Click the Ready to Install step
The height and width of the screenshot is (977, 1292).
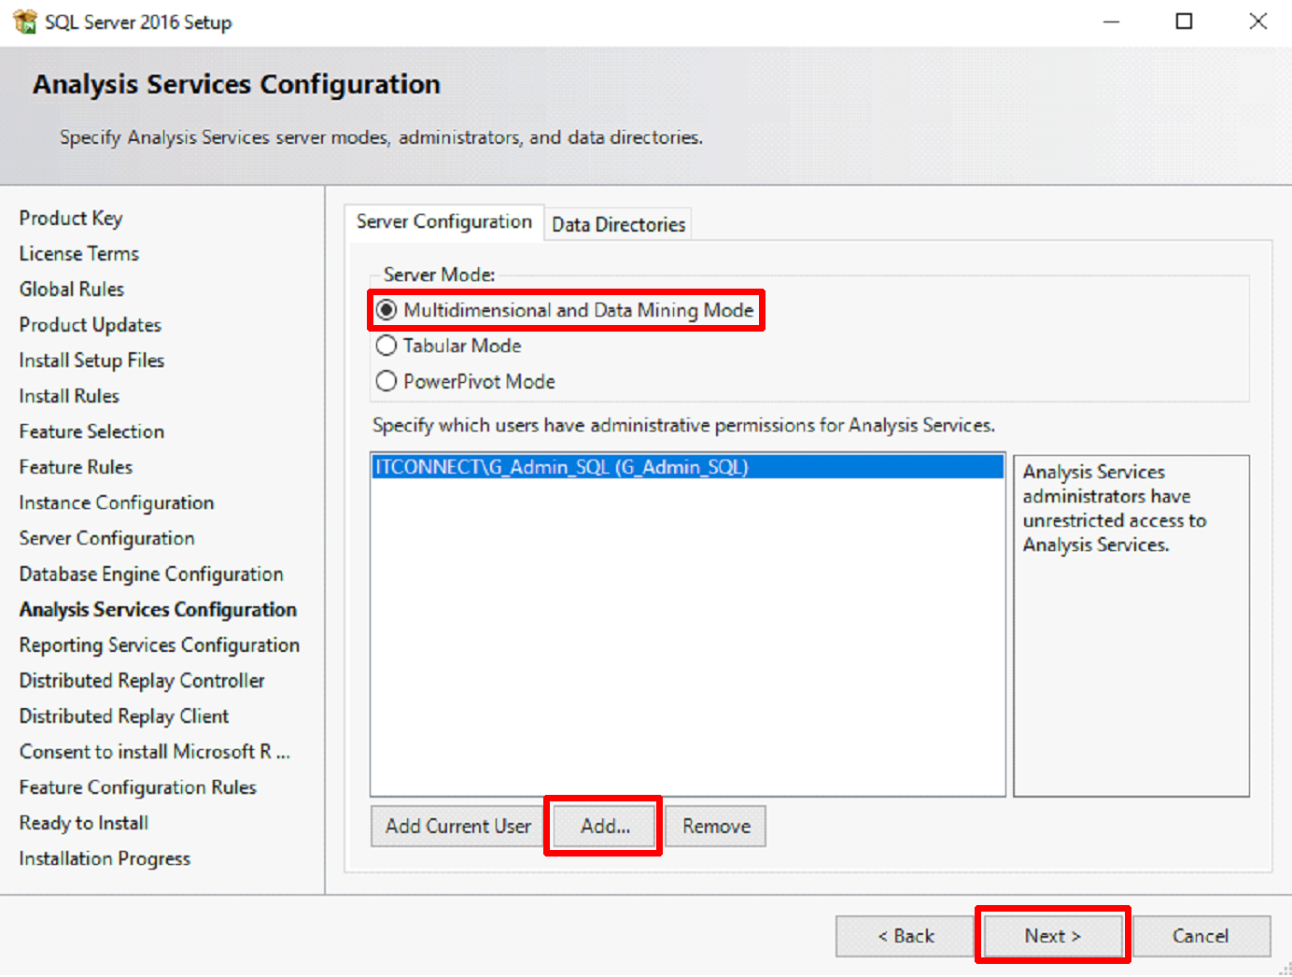[x=84, y=823]
